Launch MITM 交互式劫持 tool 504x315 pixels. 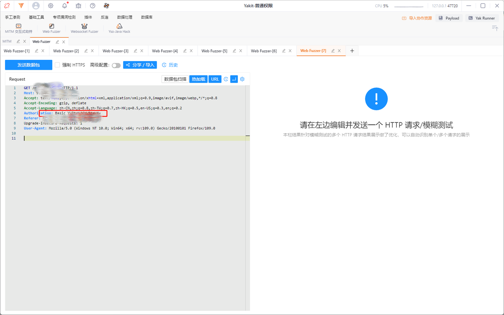[19, 29]
